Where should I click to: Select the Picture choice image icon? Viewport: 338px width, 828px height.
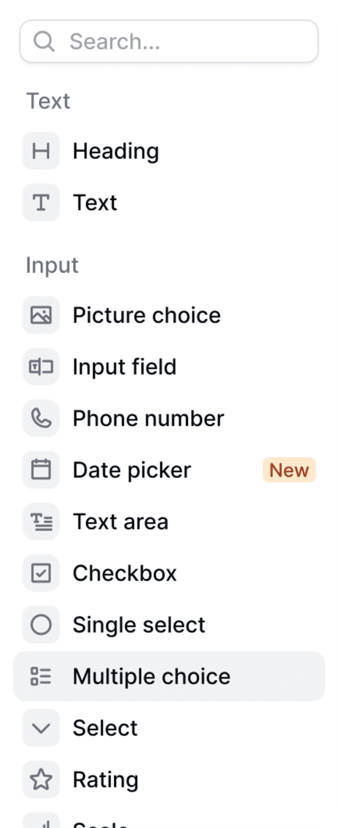pyautogui.click(x=41, y=315)
